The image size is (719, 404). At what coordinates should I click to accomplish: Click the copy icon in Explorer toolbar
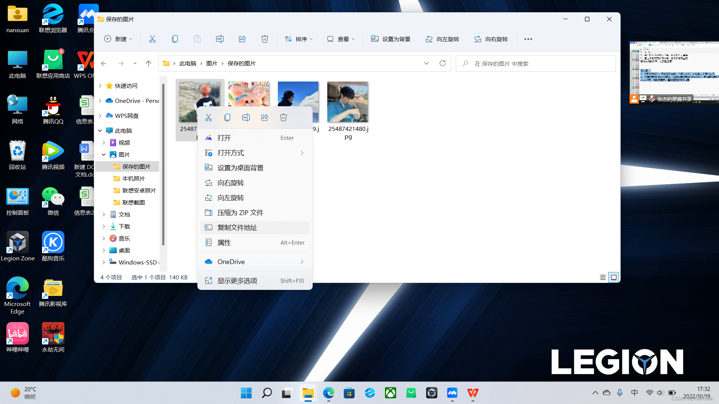click(x=175, y=39)
